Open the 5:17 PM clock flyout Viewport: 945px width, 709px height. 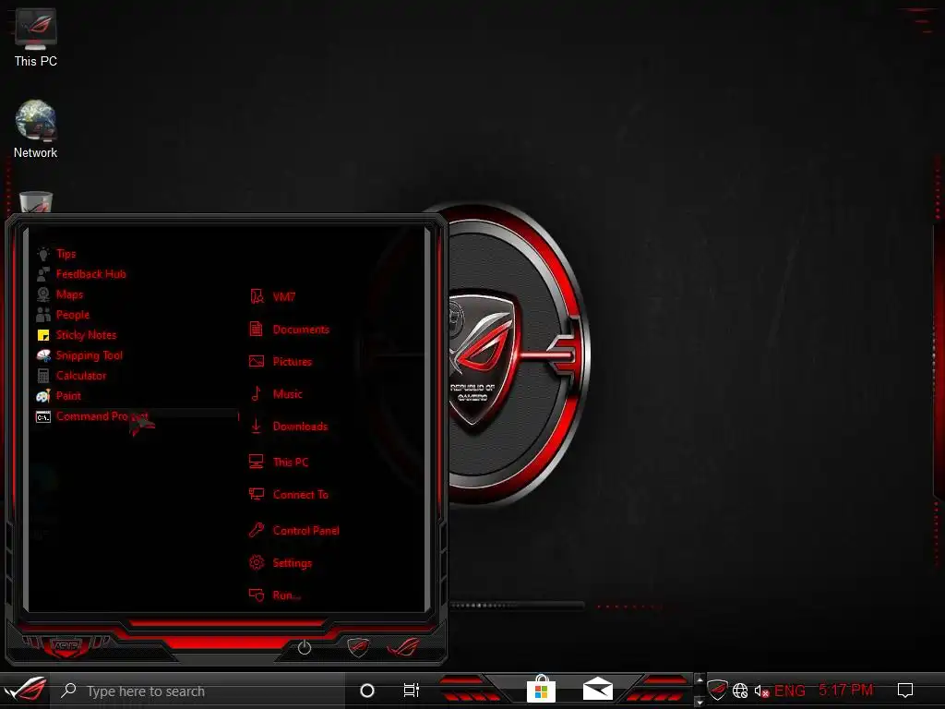click(845, 690)
